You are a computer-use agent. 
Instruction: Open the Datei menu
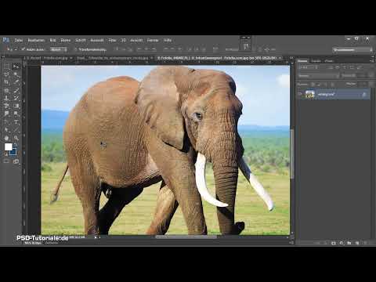tap(19, 40)
